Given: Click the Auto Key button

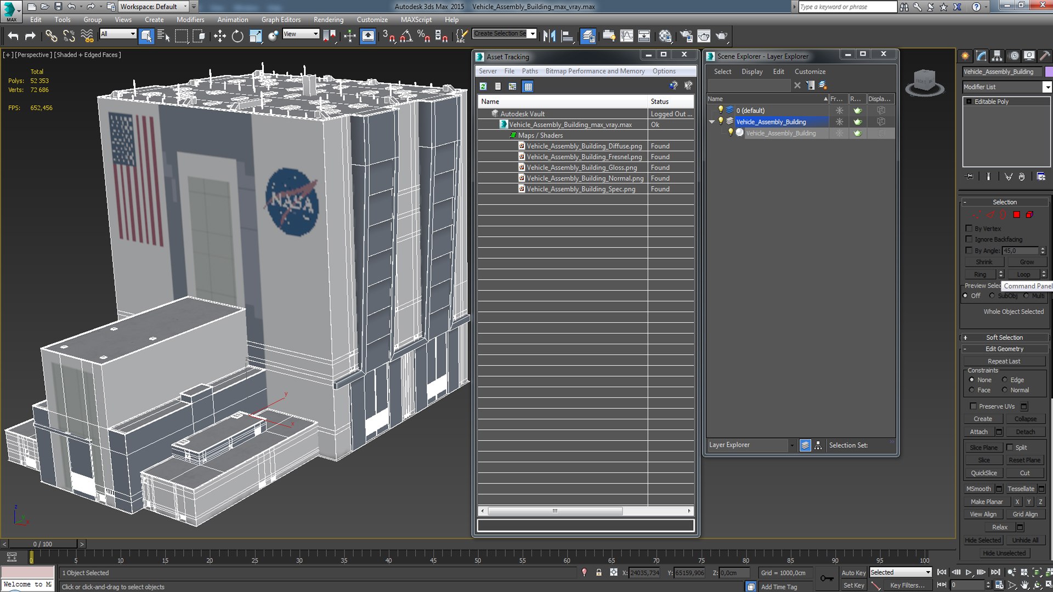Looking at the screenshot, I should (x=853, y=573).
